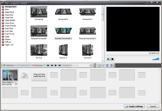Click the Add effect toolbar button

click(24, 65)
